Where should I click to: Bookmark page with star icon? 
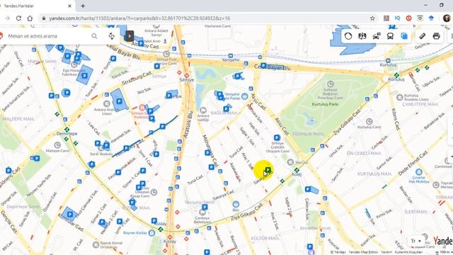[x=373, y=18]
